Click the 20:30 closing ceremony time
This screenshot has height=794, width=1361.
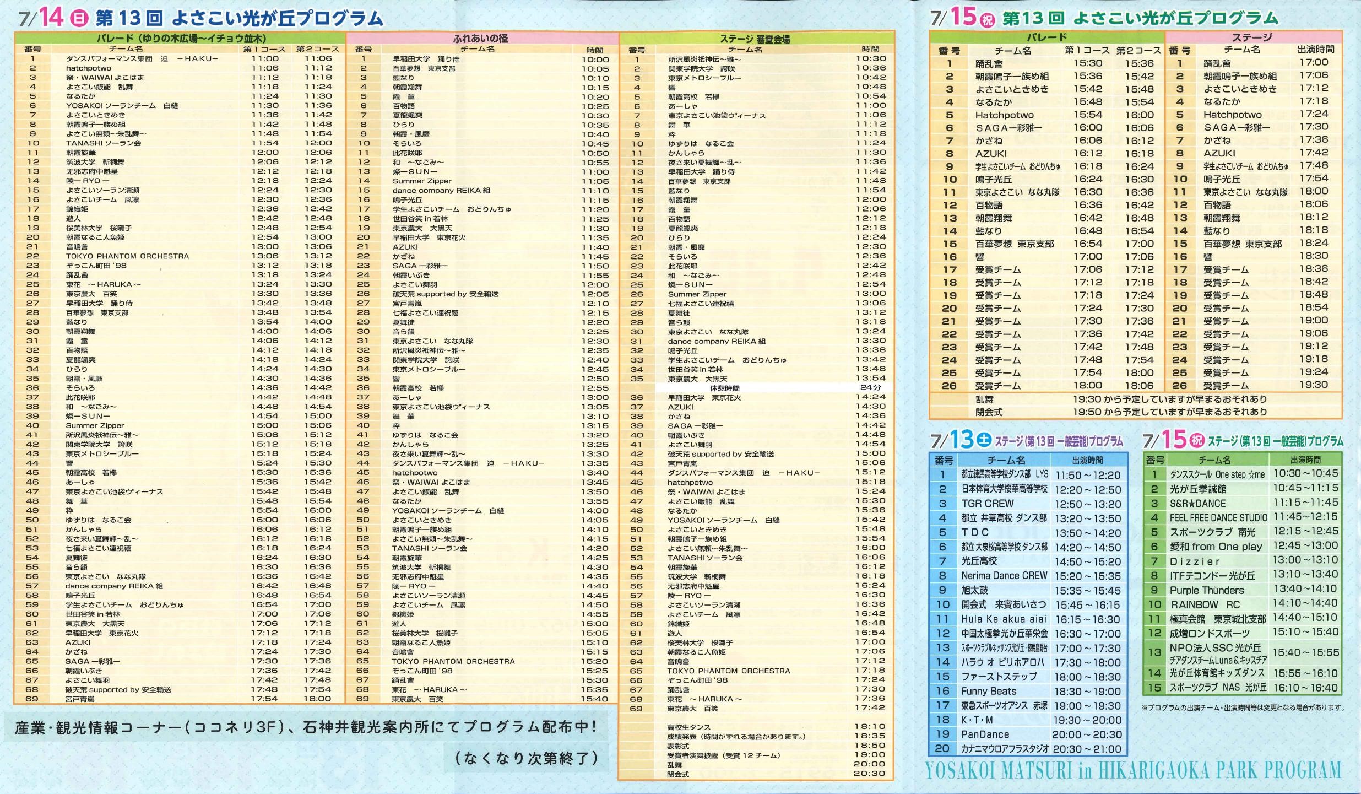point(869,774)
